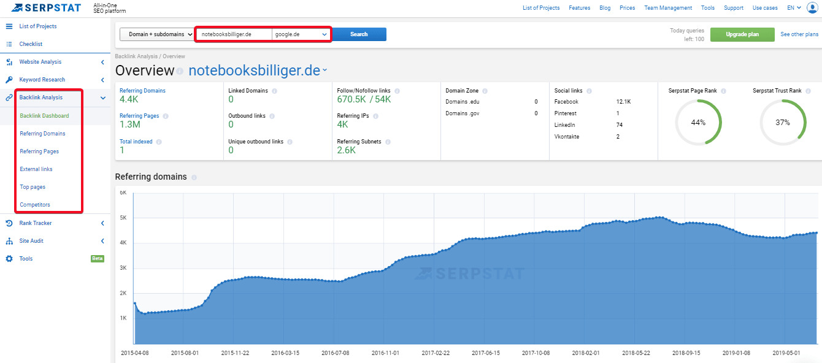Viewport: 822px width, 363px height.
Task: Click the Rank Tracker icon
Action: click(9, 223)
